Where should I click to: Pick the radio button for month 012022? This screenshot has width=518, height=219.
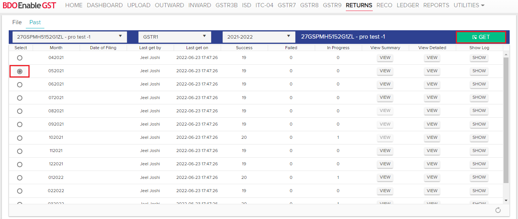click(x=20, y=178)
